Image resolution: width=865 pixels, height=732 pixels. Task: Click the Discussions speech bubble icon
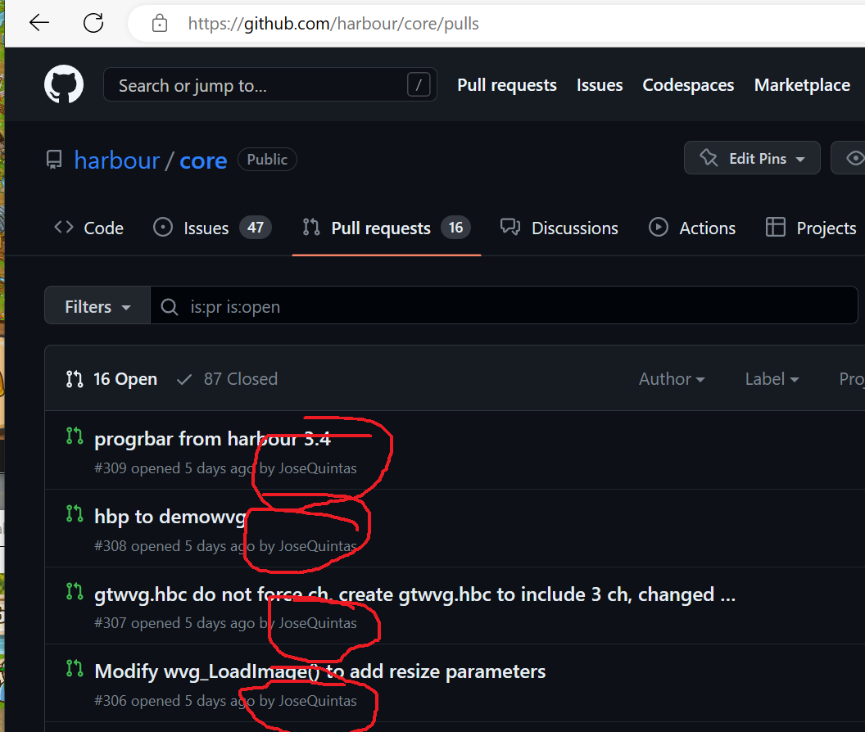tap(510, 228)
